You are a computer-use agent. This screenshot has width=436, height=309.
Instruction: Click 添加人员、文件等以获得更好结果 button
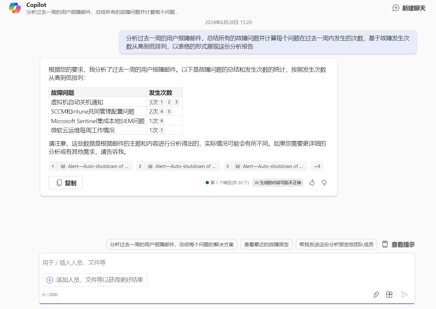(95, 280)
